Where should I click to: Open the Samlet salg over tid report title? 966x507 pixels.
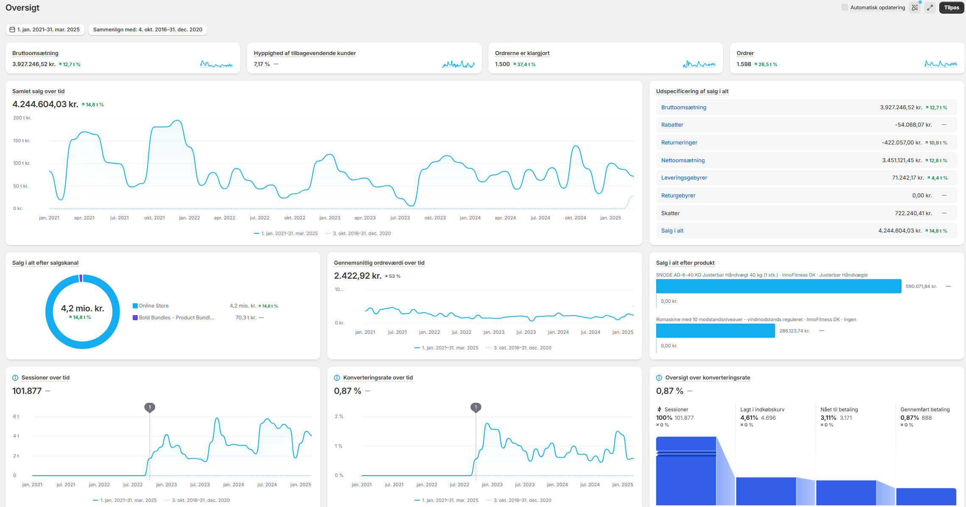coord(39,91)
